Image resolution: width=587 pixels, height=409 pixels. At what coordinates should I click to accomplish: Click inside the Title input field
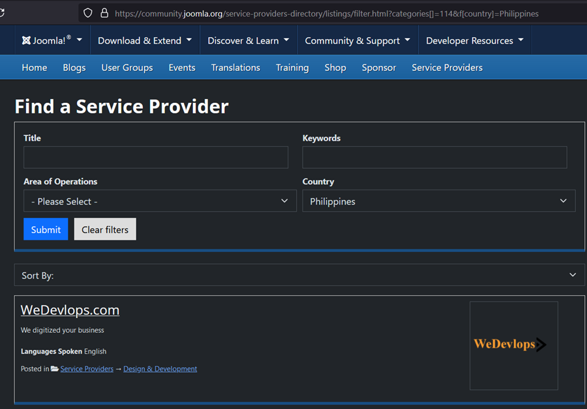tap(155, 157)
